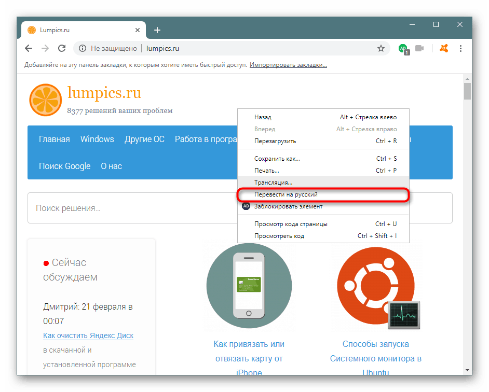489x392 pixels.
Task: Click the orange lumpics.ru logo
Action: [45, 99]
